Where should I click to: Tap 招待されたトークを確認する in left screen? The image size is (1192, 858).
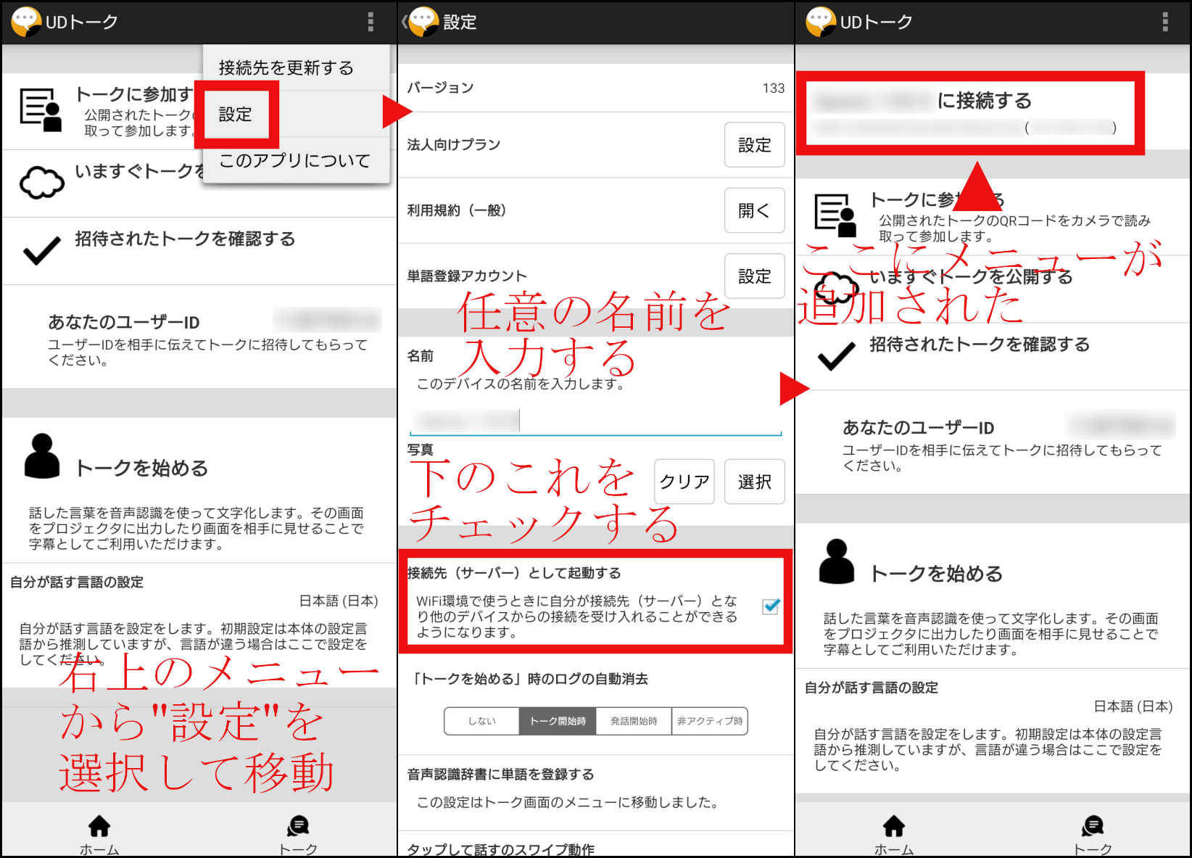click(x=185, y=239)
